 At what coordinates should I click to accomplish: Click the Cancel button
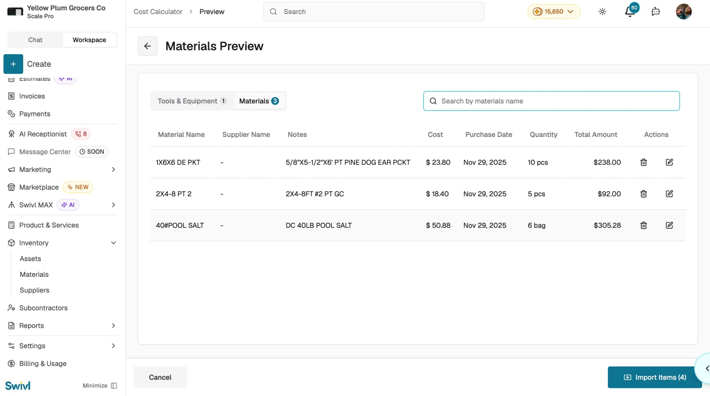(160, 377)
